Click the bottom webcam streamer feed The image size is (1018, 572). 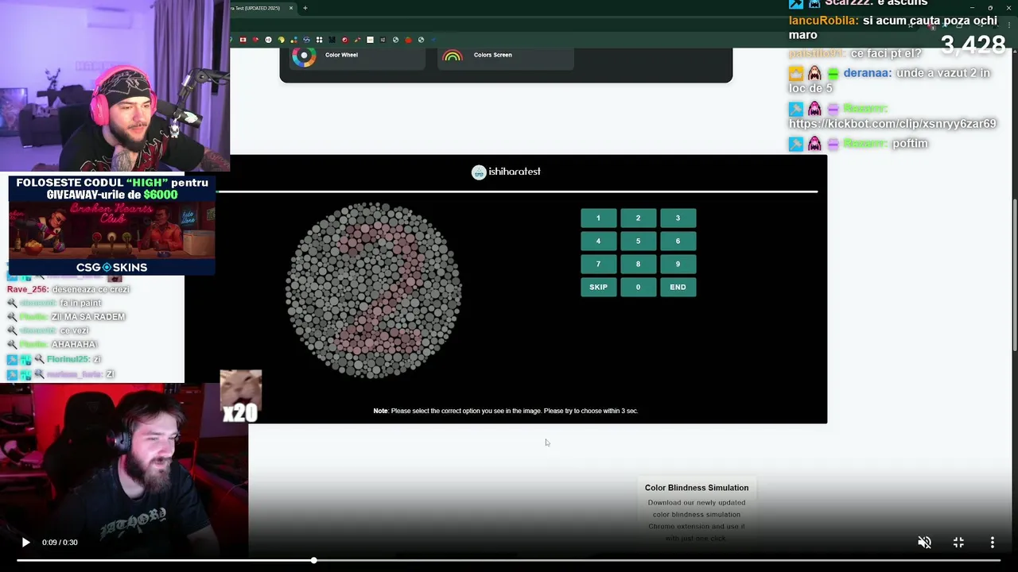point(124,469)
